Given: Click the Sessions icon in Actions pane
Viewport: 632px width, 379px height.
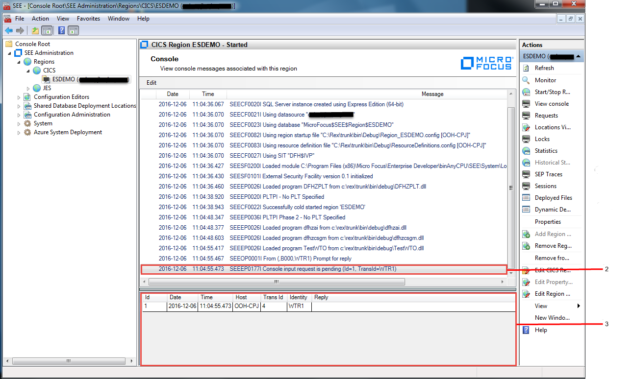Looking at the screenshot, I should point(526,186).
